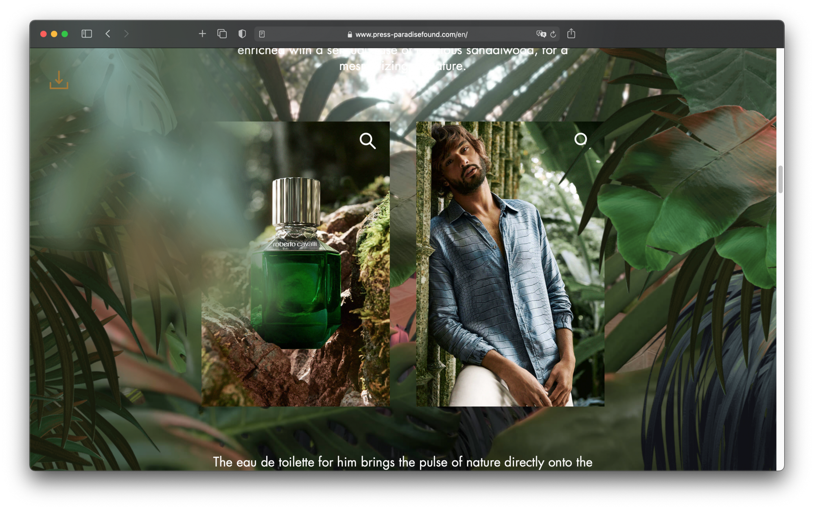Click the padlock site security icon
The height and width of the screenshot is (510, 814).
point(350,35)
